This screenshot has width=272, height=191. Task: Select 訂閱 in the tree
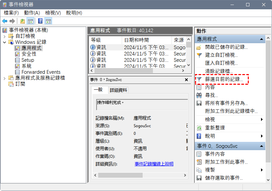click(x=20, y=84)
